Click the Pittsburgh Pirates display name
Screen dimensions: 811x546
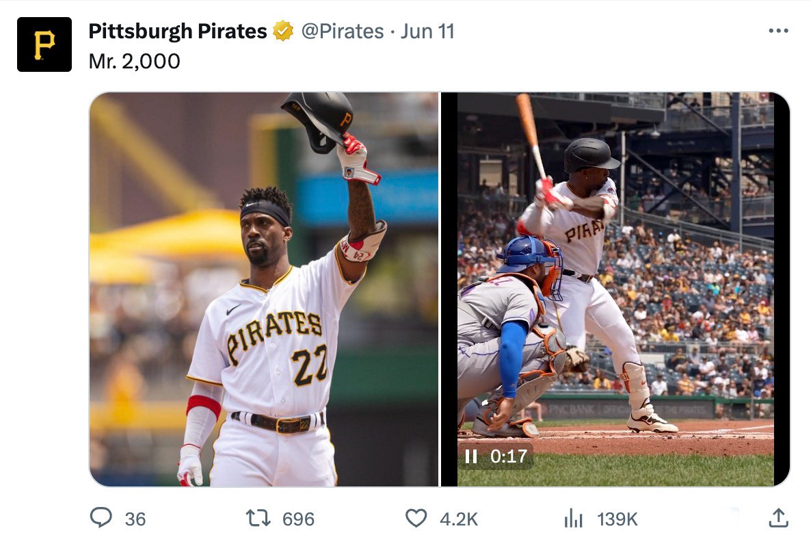tap(178, 31)
